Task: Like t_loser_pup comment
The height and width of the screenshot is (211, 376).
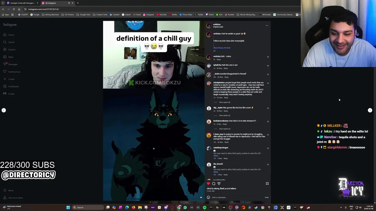Action: 268,135
